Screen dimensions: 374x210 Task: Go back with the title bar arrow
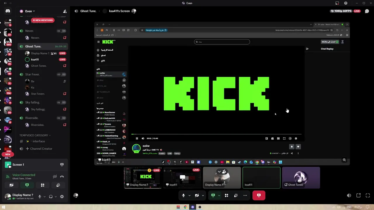pos(5,3)
